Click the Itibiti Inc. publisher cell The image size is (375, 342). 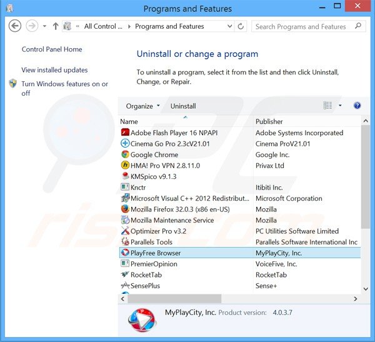tap(269, 187)
